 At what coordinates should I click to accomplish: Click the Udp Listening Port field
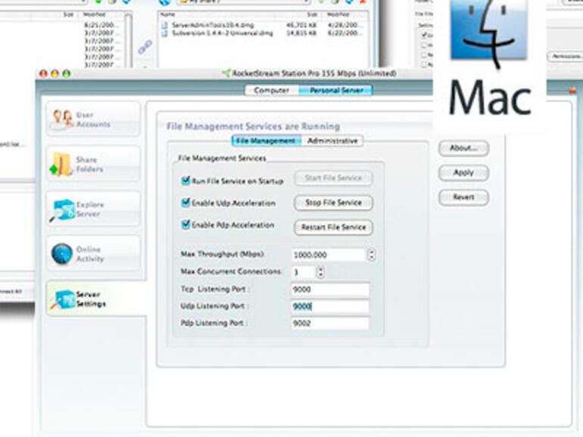tap(330, 306)
